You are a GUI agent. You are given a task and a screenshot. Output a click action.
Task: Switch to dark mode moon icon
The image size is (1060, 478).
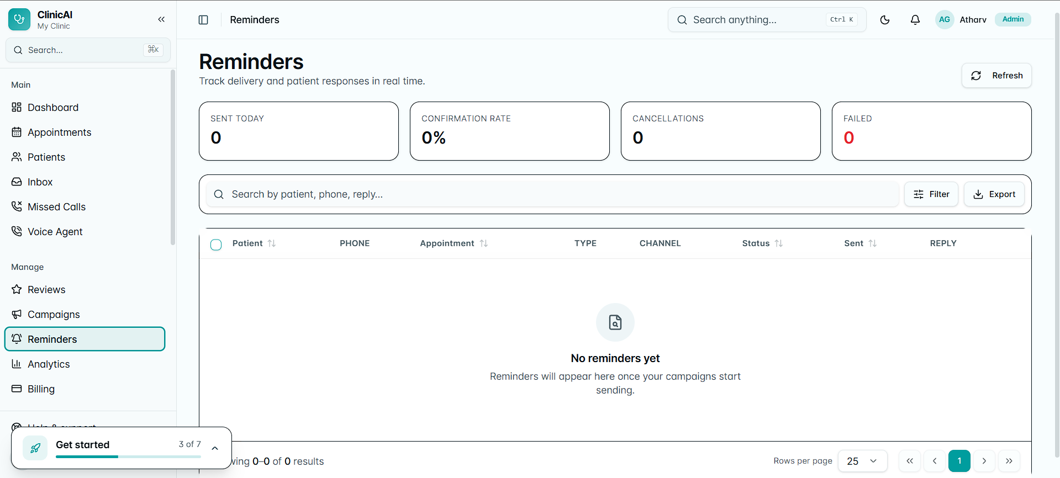(x=885, y=20)
